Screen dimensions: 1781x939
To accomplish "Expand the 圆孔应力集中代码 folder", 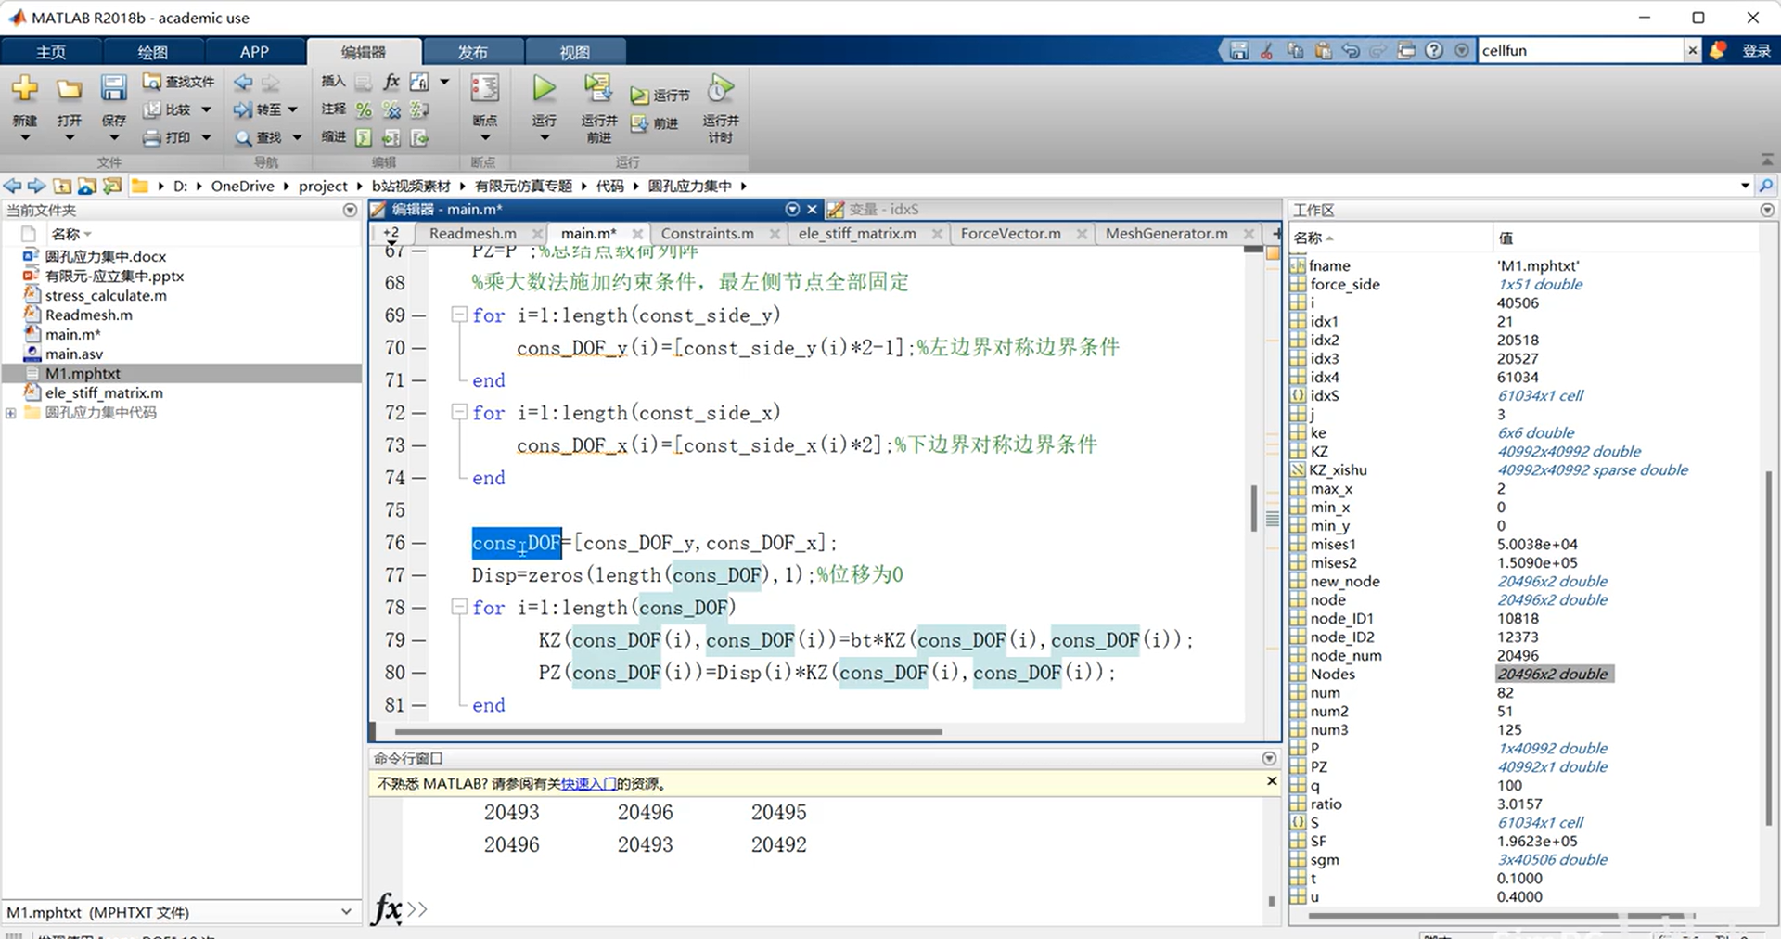I will 11,413.
